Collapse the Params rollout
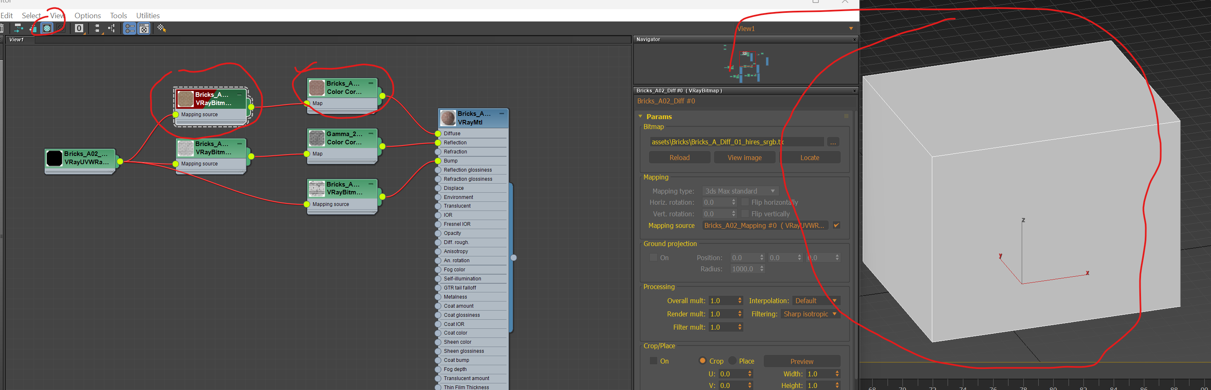This screenshot has height=390, width=1211. (x=640, y=116)
